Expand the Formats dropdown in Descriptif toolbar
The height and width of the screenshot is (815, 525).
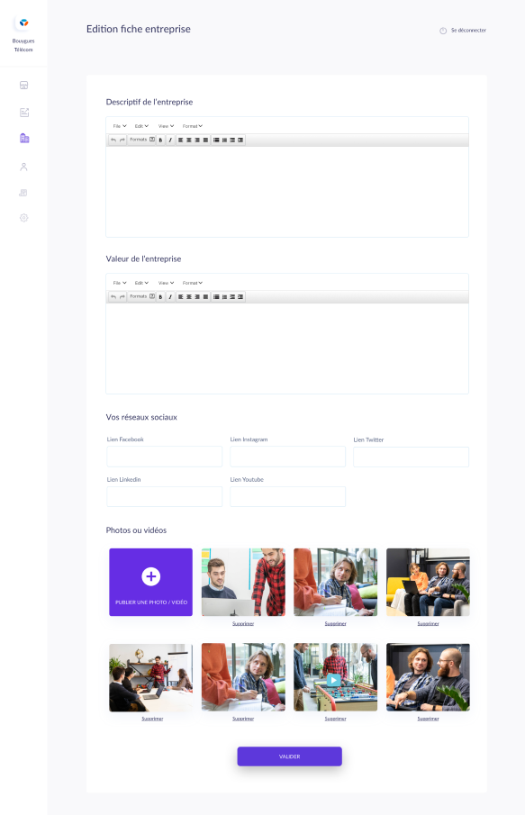coord(142,140)
